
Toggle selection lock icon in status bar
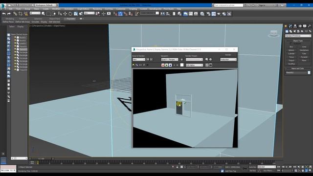click(x=177, y=167)
